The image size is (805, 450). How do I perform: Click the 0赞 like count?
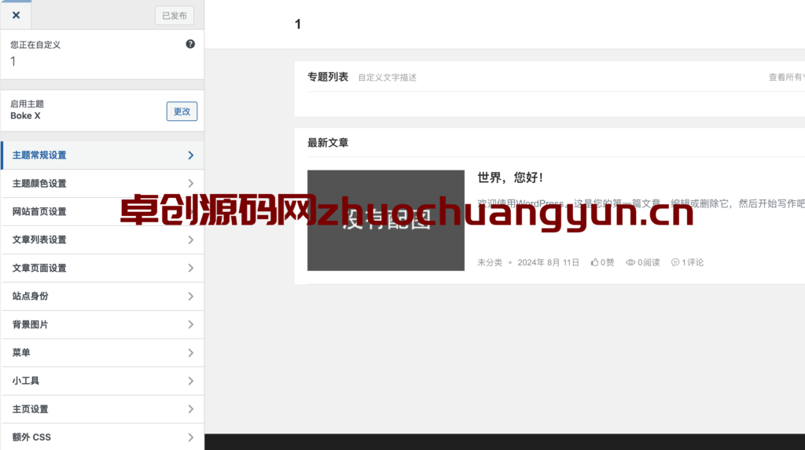point(608,262)
